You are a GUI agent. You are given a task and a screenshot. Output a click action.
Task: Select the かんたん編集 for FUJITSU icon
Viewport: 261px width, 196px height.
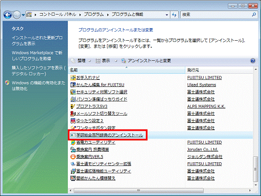(73, 85)
